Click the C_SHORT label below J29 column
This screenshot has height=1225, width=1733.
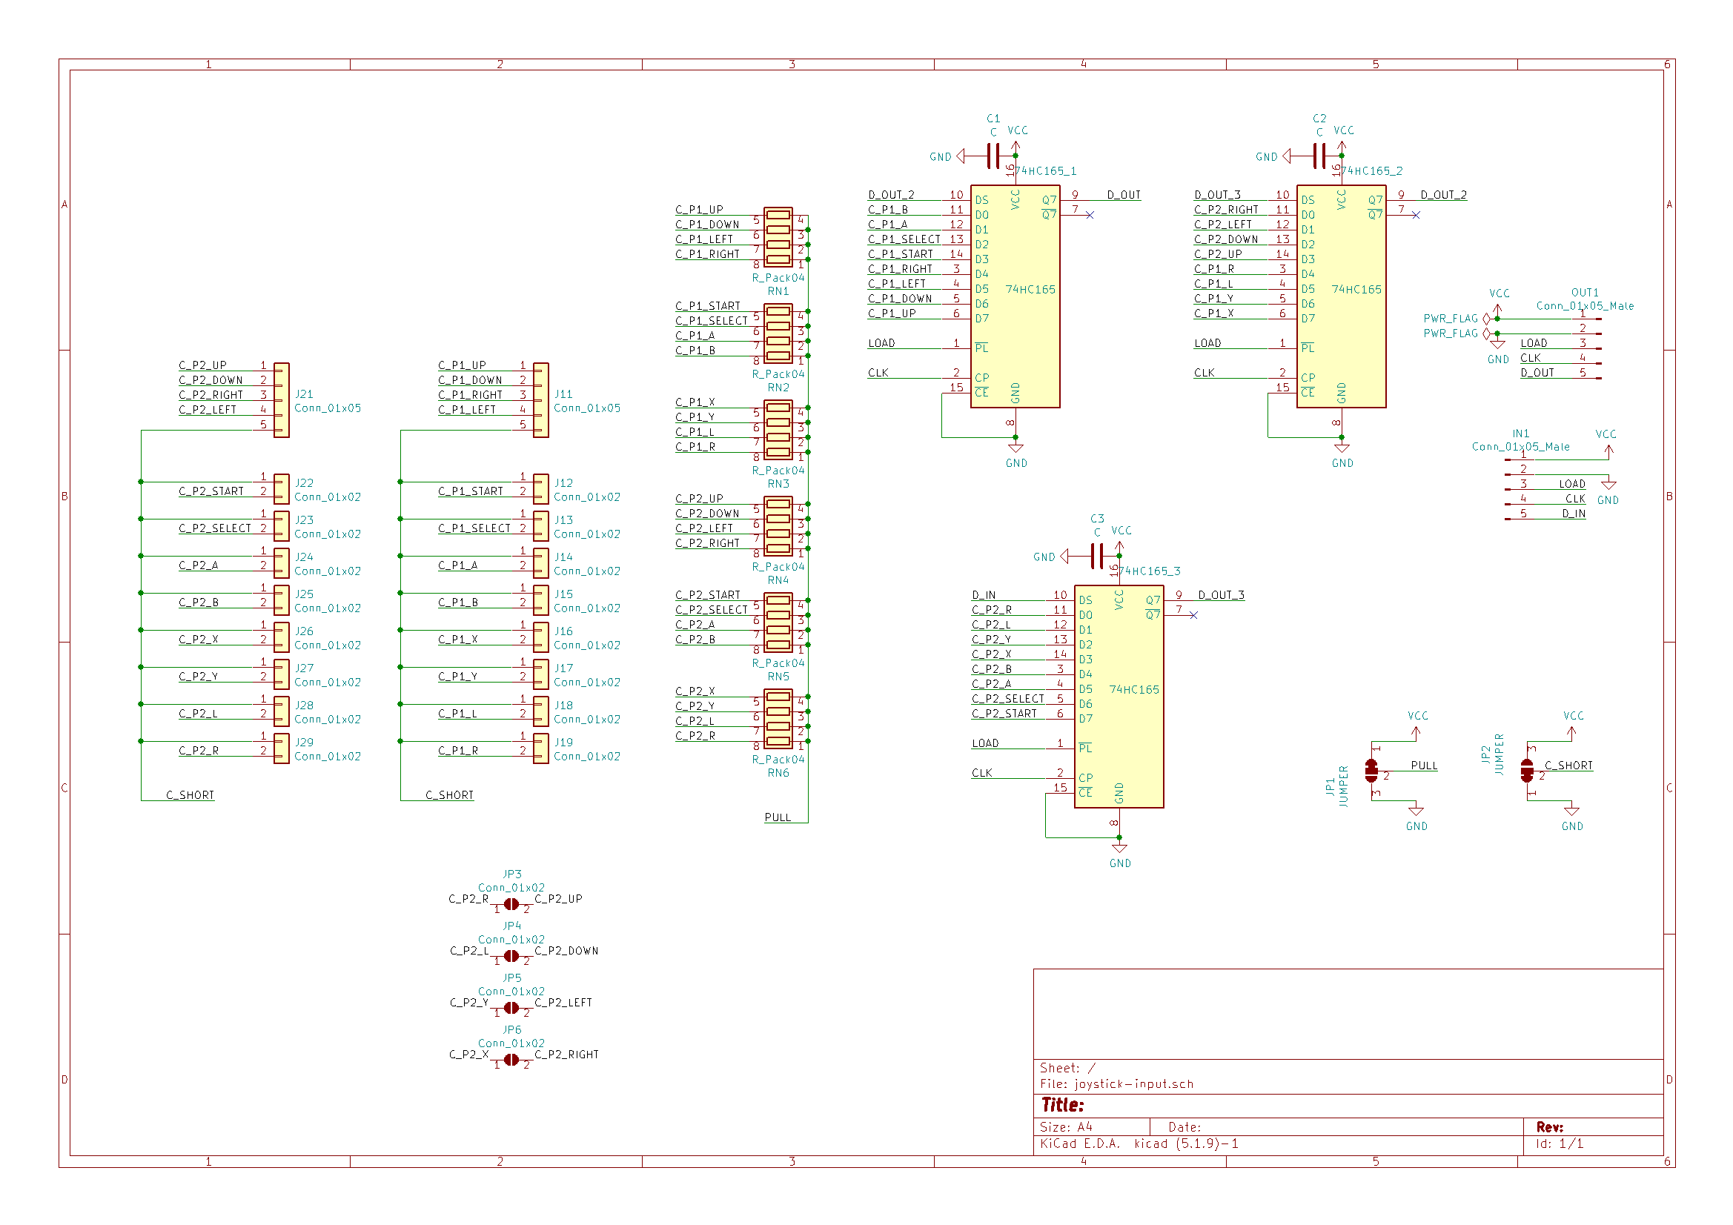(190, 794)
